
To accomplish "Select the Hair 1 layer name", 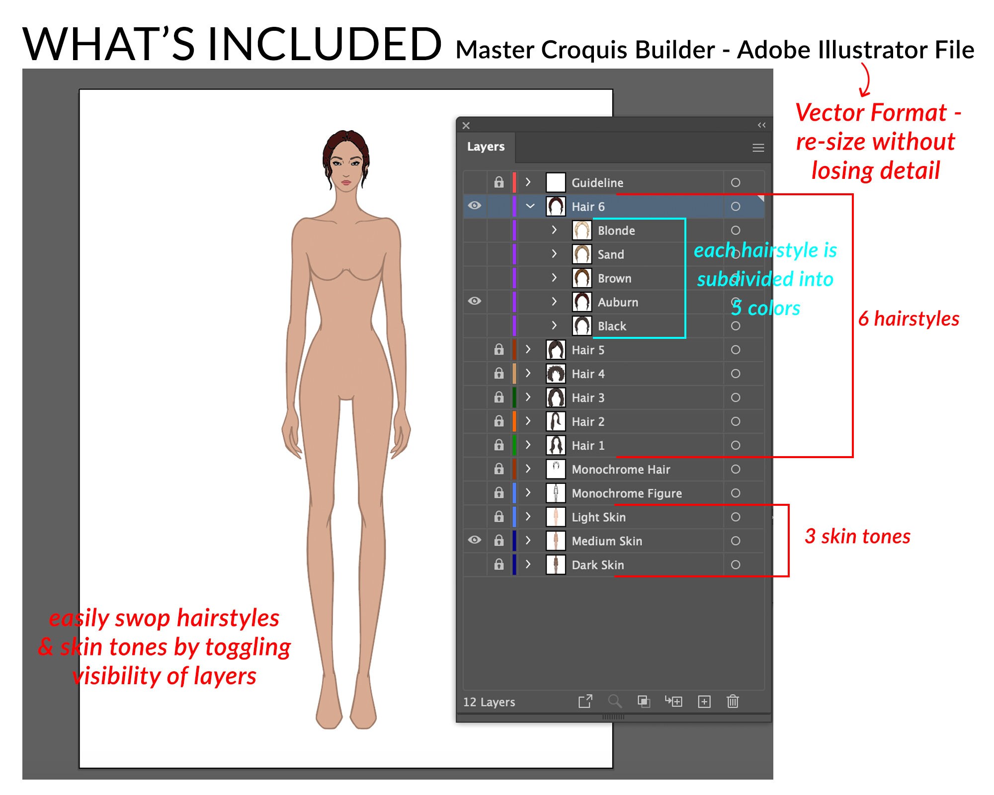I will pyautogui.click(x=588, y=446).
